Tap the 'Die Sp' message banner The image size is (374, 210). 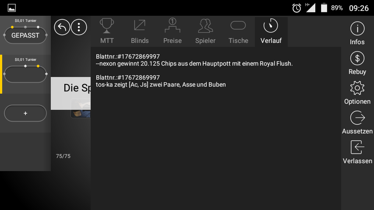pyautogui.click(x=71, y=93)
